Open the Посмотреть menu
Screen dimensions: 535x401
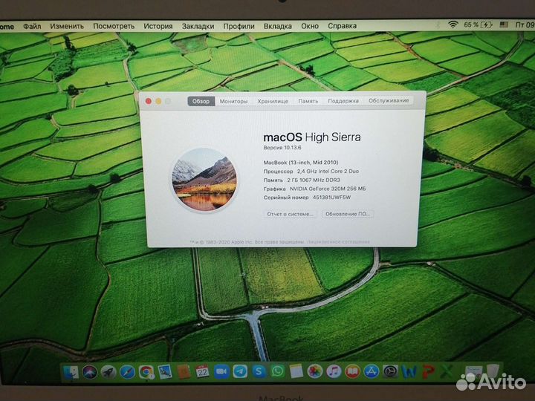click(x=114, y=26)
